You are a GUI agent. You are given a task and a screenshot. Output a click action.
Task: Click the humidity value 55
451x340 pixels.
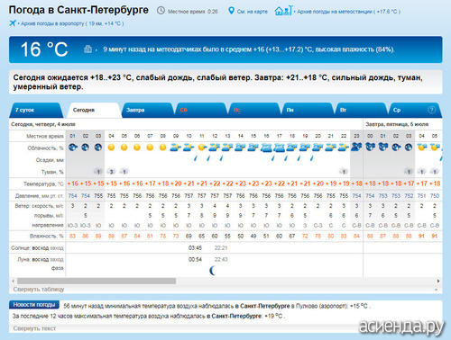coord(227,237)
